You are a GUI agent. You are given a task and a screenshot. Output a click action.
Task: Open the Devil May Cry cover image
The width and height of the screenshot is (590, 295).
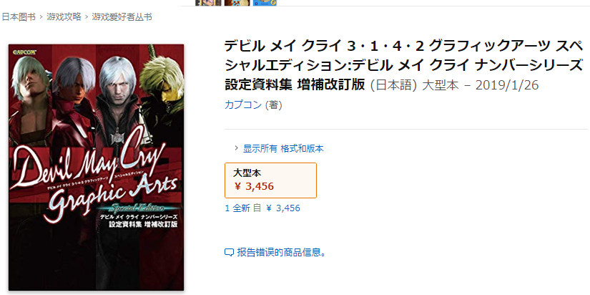coord(97,168)
